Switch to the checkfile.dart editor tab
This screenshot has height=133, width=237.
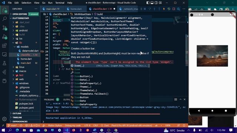[x=102, y=9]
